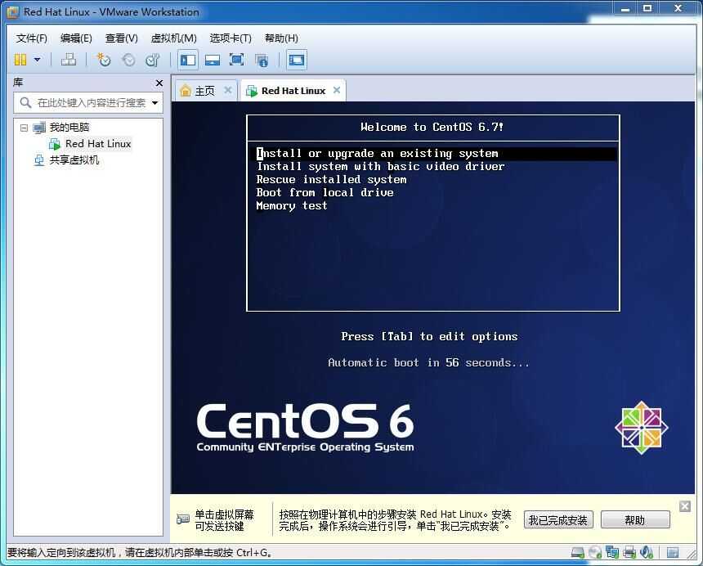Open the 虚拟机(M) menu
Image resolution: width=703 pixels, height=566 pixels.
click(x=173, y=38)
